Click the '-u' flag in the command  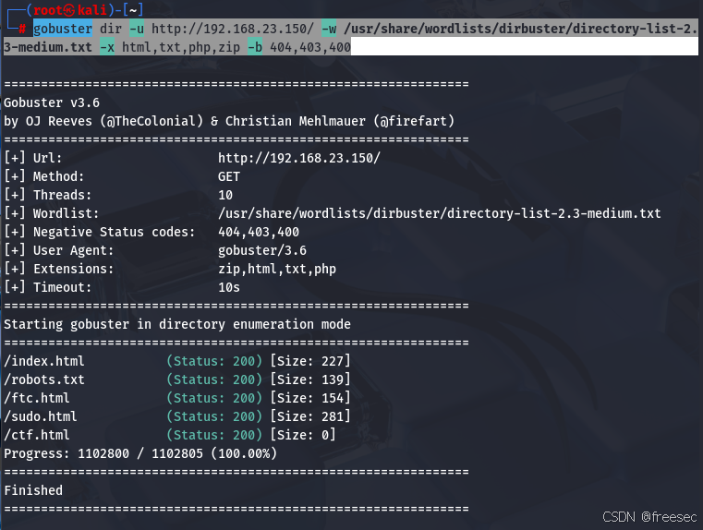click(x=137, y=29)
